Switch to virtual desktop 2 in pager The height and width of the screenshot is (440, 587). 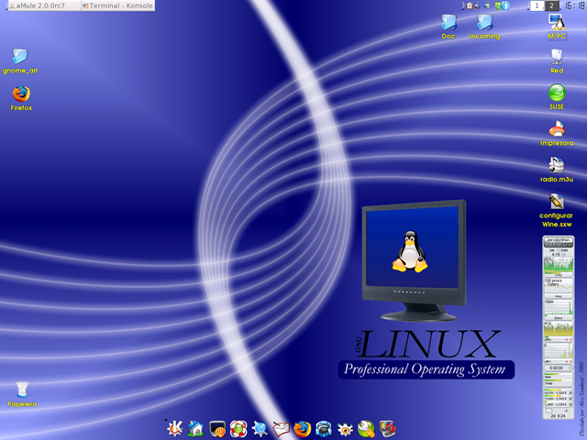click(551, 5)
